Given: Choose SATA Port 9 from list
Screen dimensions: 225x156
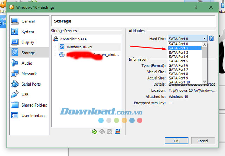Looking at the screenshot, I should click(185, 78).
